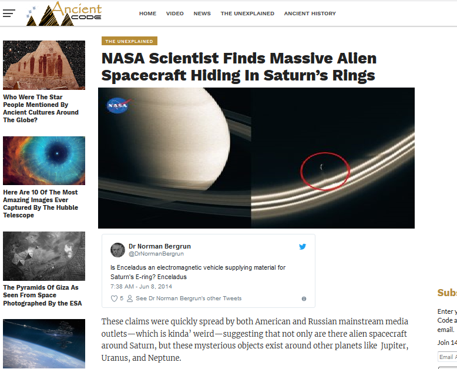Like the tweet with heart icon
The width and height of the screenshot is (457, 369).
click(x=114, y=298)
